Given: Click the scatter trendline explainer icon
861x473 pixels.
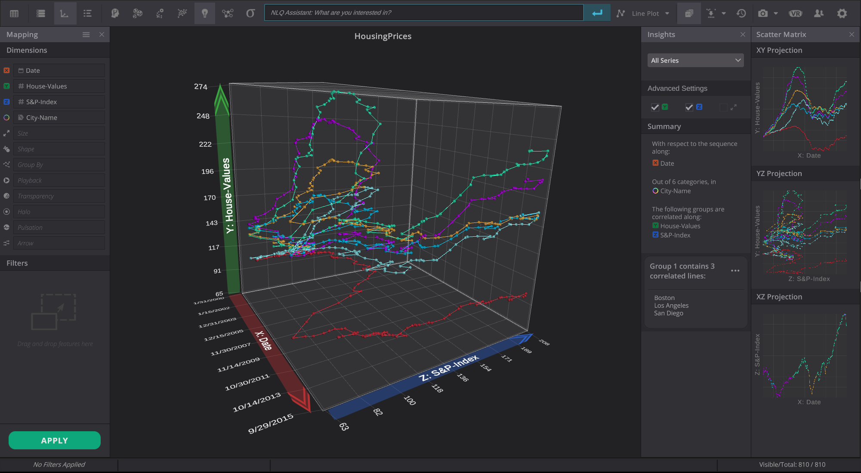Looking at the screenshot, I should (x=182, y=13).
